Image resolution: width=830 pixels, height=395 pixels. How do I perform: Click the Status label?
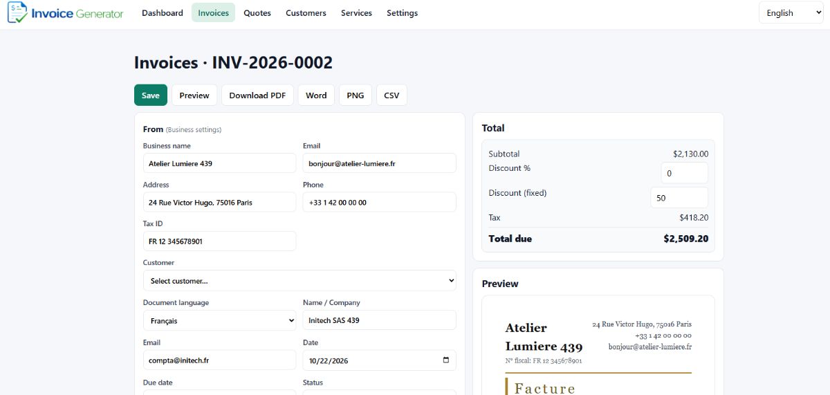(313, 383)
